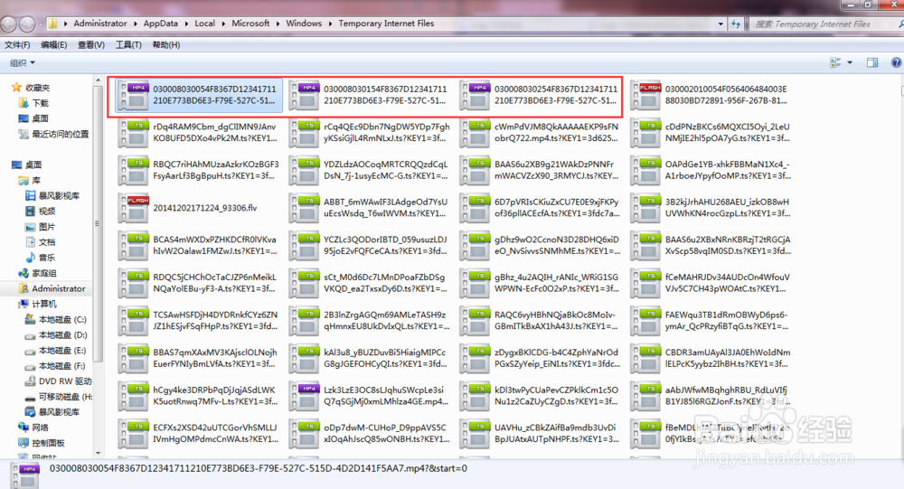
Task: Select the 20141202171224_93306.flv file icon
Action: pos(134,208)
